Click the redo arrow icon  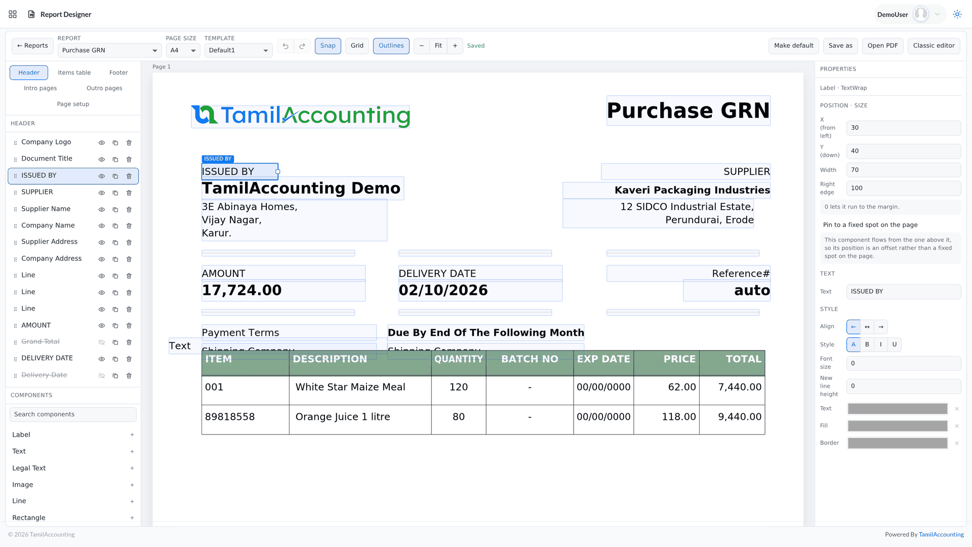pyautogui.click(x=302, y=46)
